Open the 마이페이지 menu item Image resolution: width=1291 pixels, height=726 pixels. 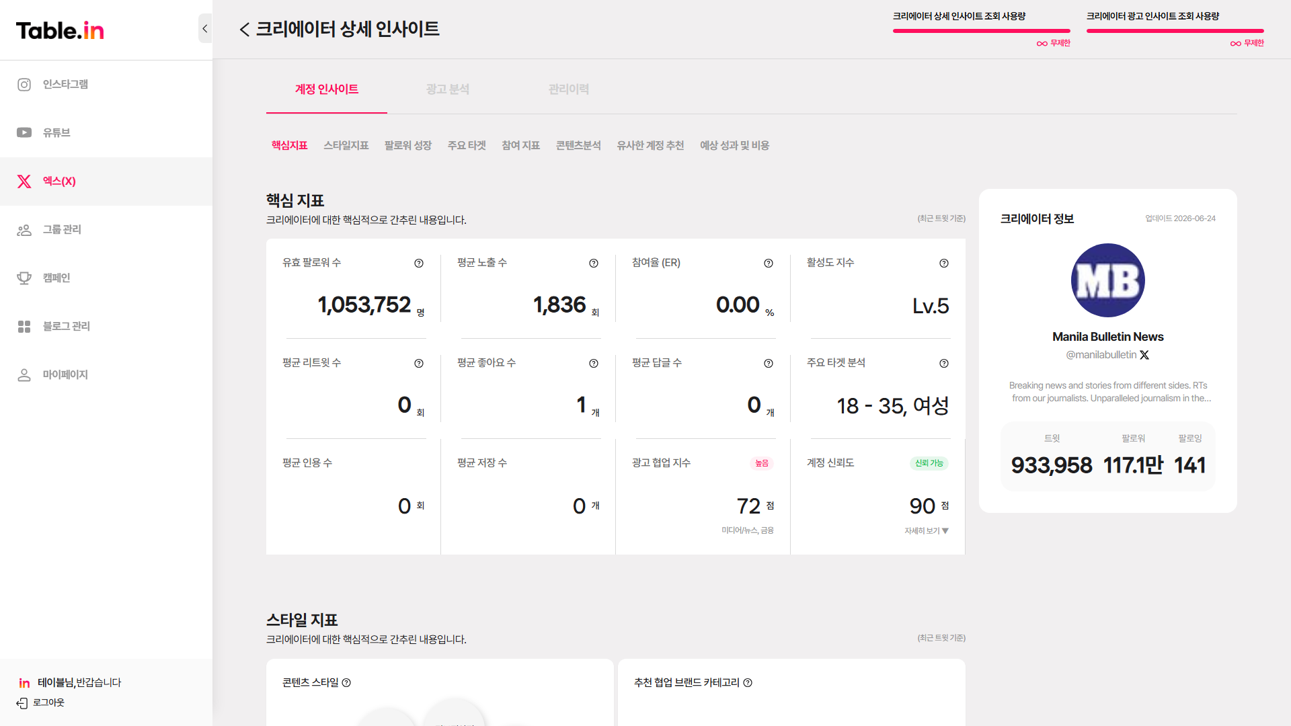[106, 375]
